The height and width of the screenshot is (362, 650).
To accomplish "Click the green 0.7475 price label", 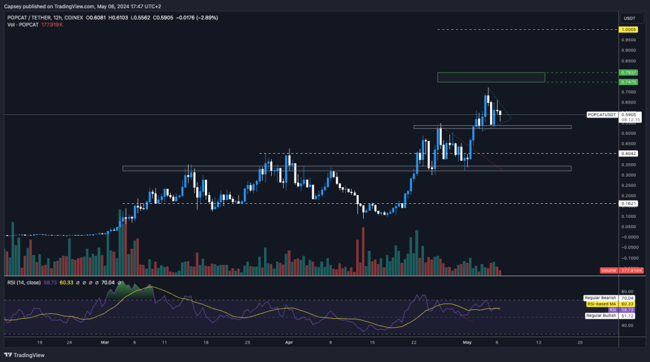I will (628, 82).
